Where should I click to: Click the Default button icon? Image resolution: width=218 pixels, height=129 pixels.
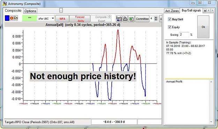pyautogui.click(x=119, y=19)
